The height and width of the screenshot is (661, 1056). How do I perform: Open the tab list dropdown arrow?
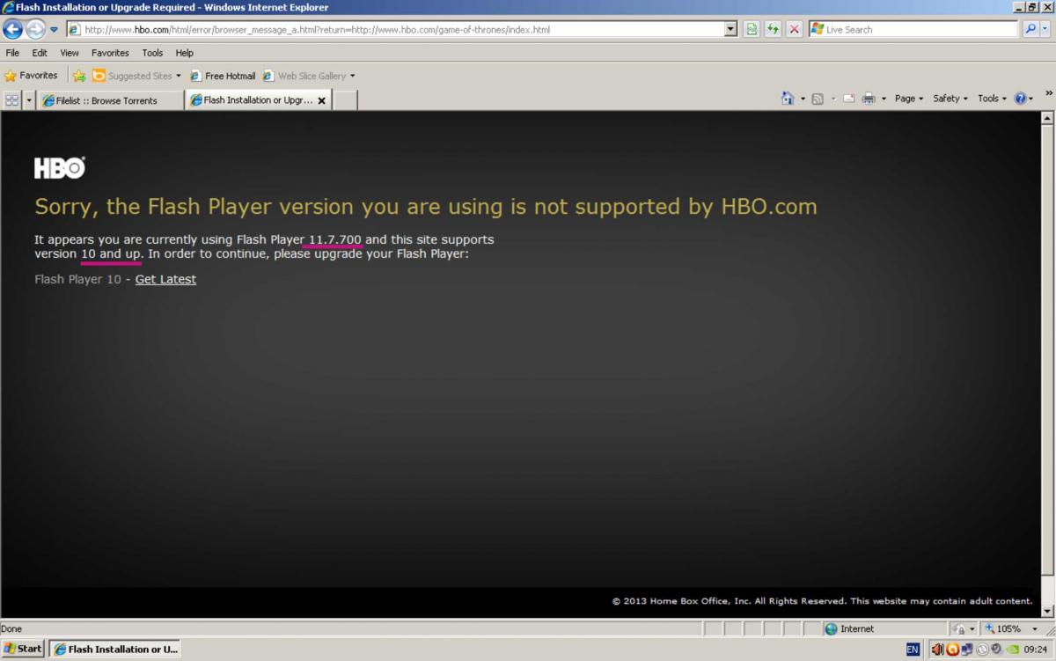pyautogui.click(x=29, y=100)
